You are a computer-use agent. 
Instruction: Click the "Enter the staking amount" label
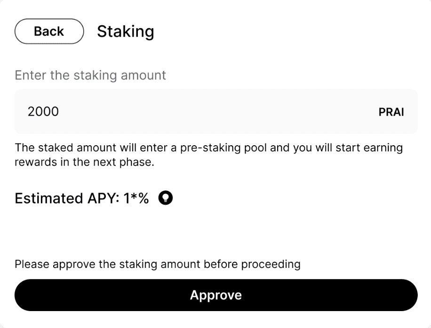pos(90,75)
